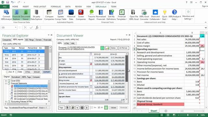Open the 3d-party Data Explorer

pos(36,15)
